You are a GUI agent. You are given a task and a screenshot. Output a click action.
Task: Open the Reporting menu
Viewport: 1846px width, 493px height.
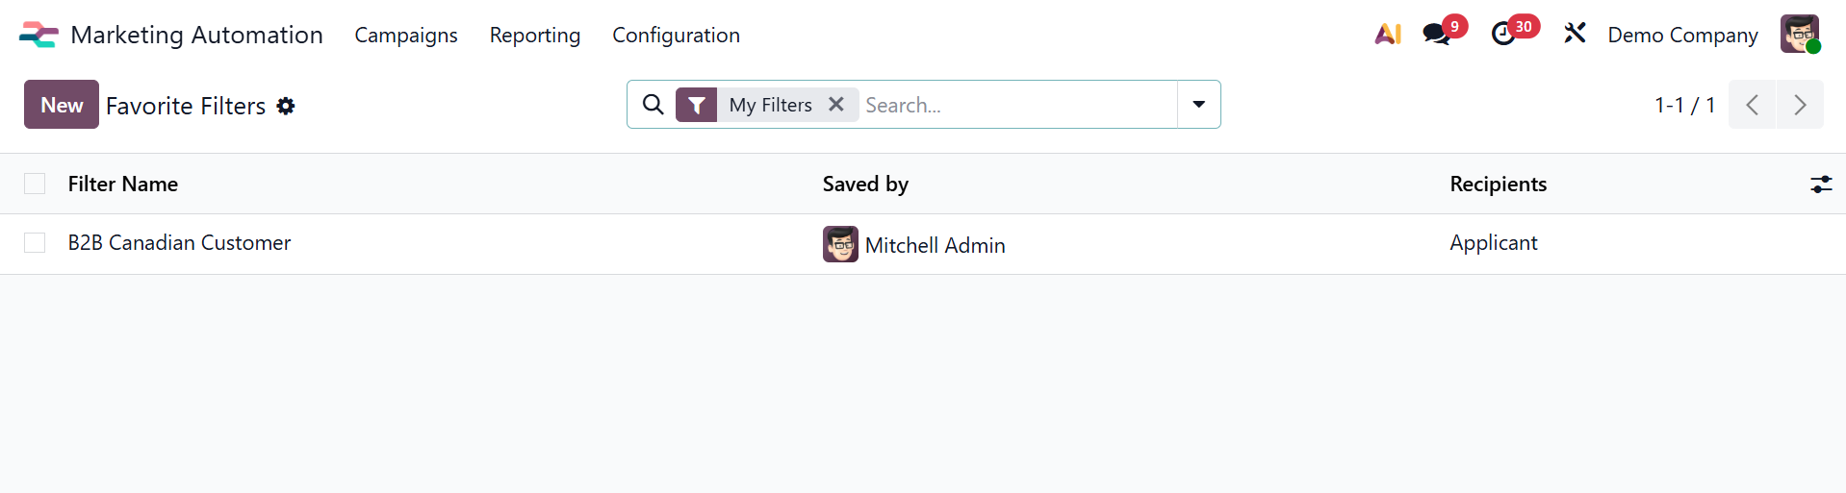pyautogui.click(x=535, y=35)
